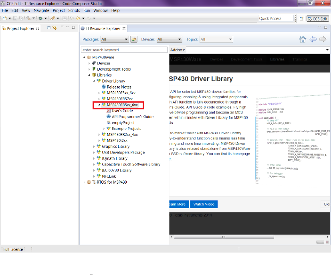Click the horizontal scrollbar in browser pane
This screenshot has width=331, height=275.
(224, 237)
